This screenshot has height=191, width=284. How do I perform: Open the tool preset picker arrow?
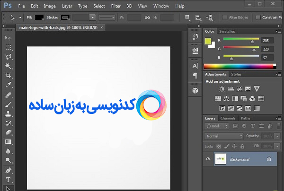click(x=20, y=17)
